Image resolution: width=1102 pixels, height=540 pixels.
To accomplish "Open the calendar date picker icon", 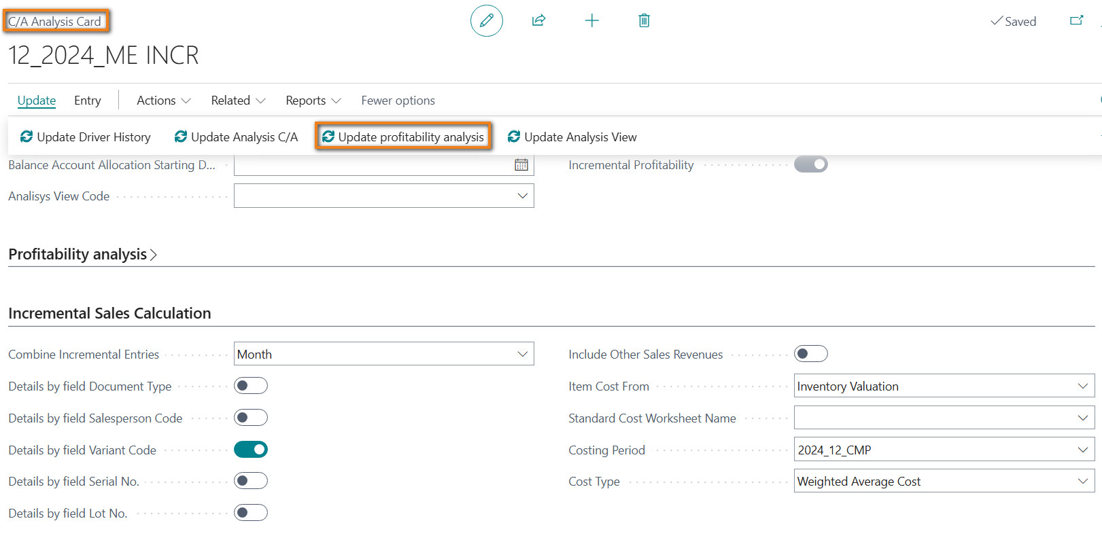I will click(521, 164).
